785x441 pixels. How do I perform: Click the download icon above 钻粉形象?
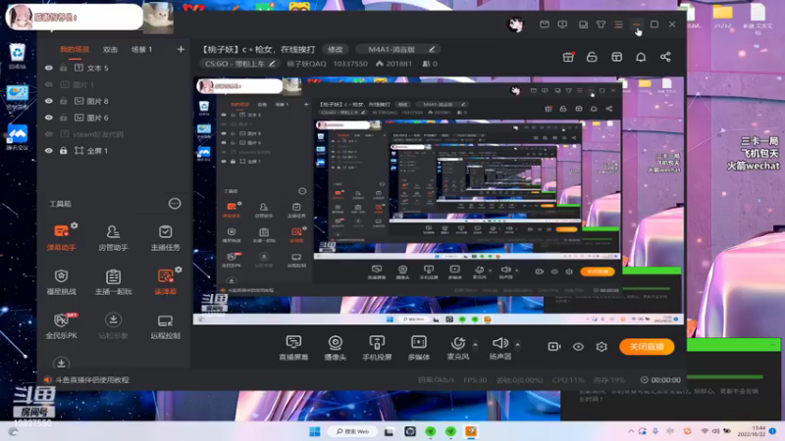(x=113, y=320)
